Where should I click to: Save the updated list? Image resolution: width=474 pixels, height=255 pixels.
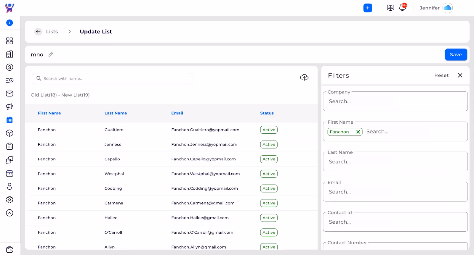[456, 55]
